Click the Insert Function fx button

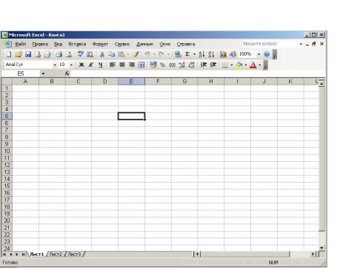point(67,73)
